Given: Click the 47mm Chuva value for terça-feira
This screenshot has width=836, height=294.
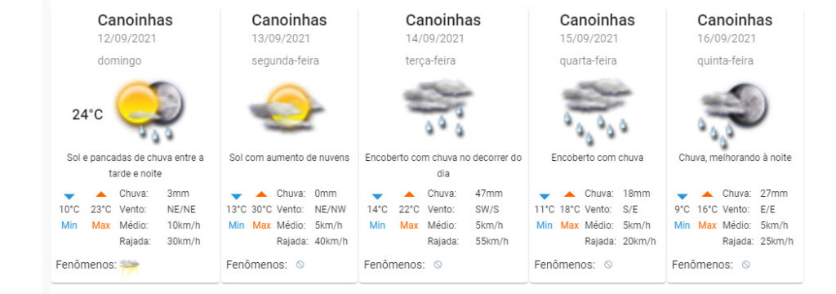Looking at the screenshot, I should (489, 194).
